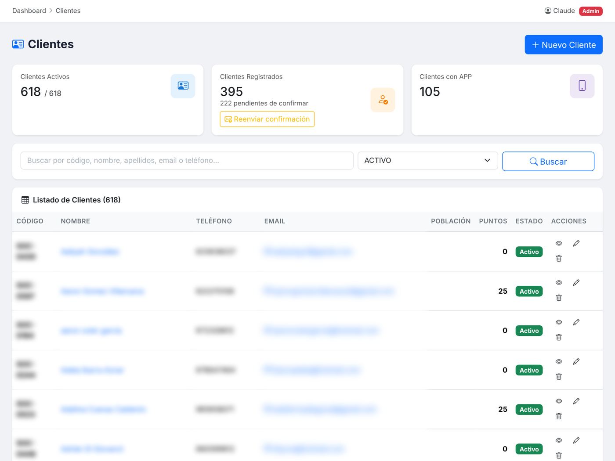The height and width of the screenshot is (461, 615).
Task: Edit the second listed client with the pencil
Action: tap(576, 283)
